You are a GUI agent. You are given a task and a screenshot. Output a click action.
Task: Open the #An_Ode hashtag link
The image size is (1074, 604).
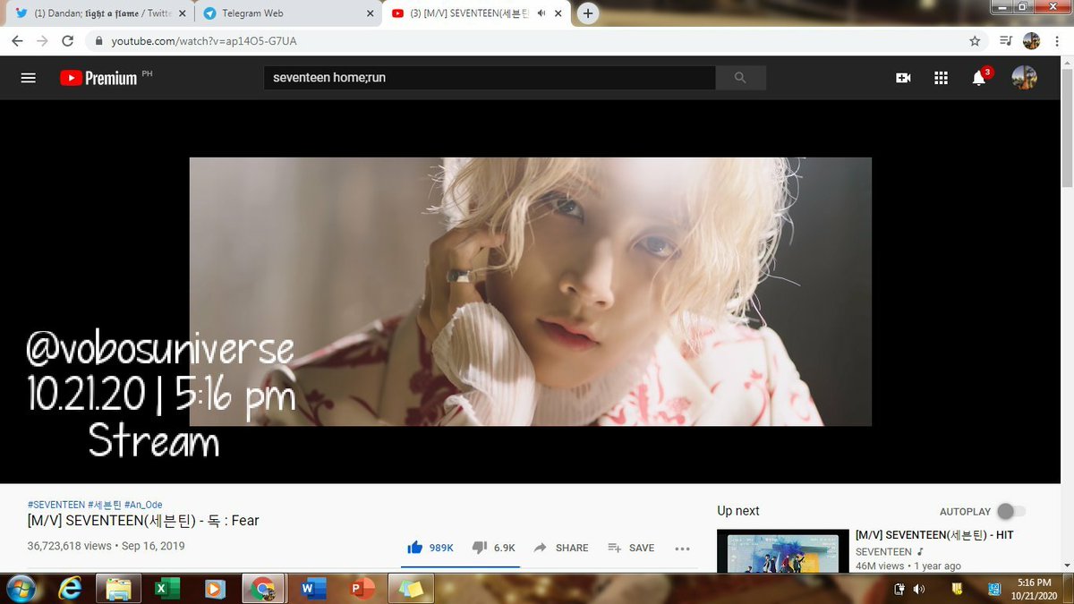click(x=143, y=505)
